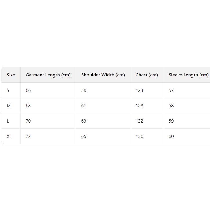The image size is (210, 210).
Task: Select garment length value 70
Action: coord(28,121)
